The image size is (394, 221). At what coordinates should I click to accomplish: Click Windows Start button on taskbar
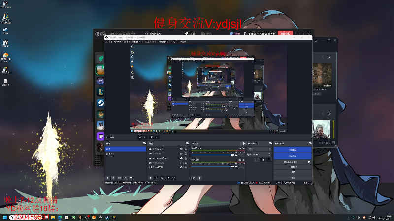pyautogui.click(x=5, y=217)
